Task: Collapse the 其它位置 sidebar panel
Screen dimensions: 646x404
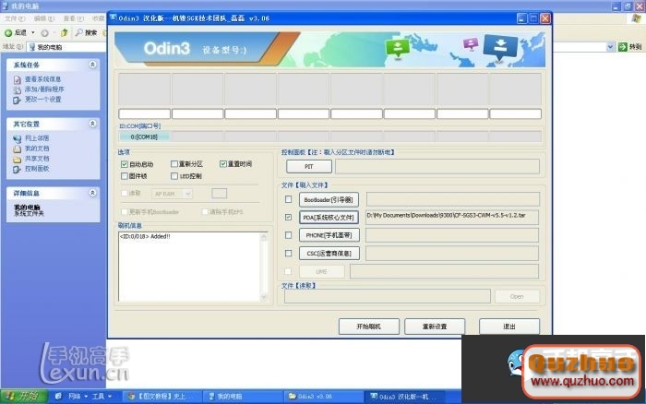Action: pos(92,124)
